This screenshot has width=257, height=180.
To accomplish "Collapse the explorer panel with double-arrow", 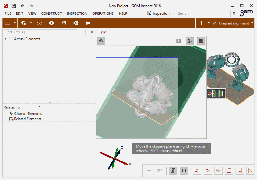I will pos(92,32).
